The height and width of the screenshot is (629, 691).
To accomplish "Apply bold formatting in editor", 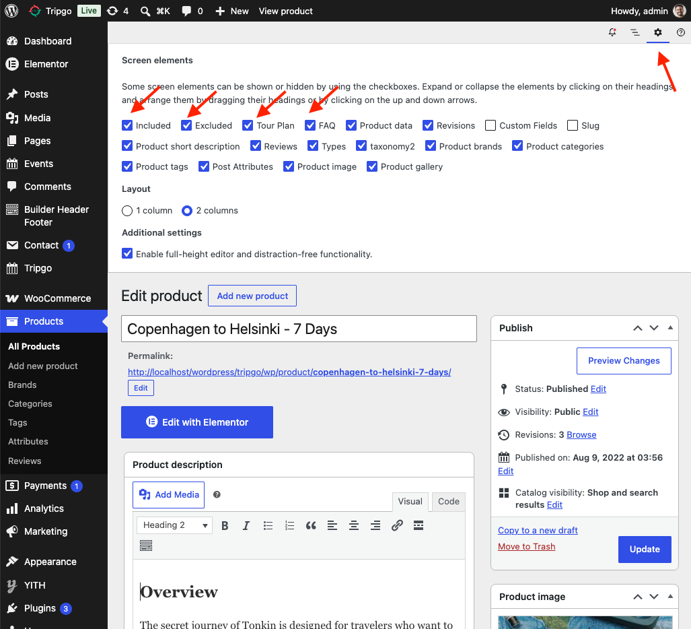I will point(225,525).
